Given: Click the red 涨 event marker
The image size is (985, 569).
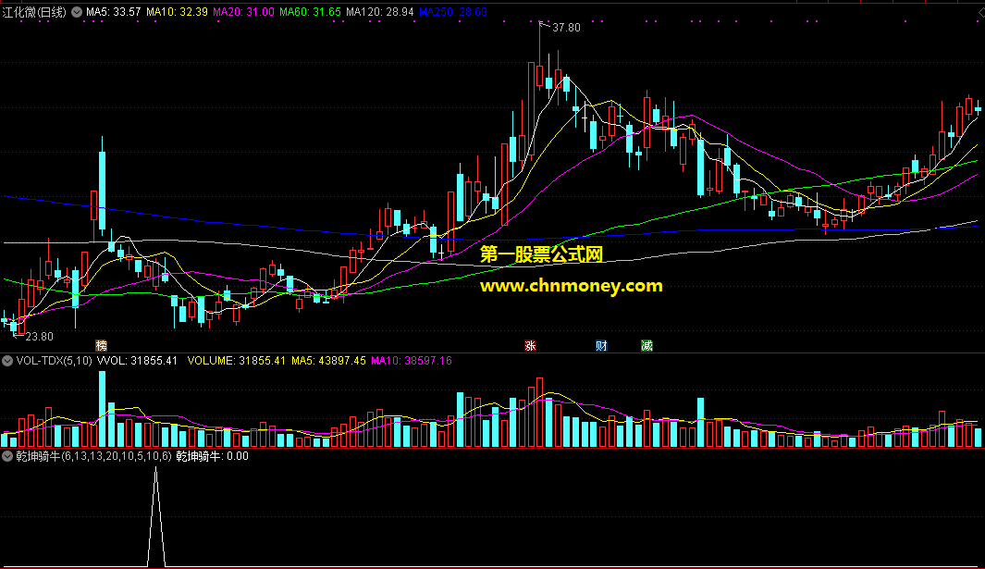Looking at the screenshot, I should pyautogui.click(x=530, y=345).
